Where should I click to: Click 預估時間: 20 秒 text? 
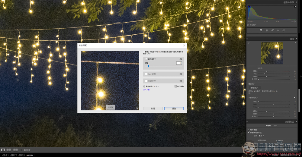[x=152, y=86]
